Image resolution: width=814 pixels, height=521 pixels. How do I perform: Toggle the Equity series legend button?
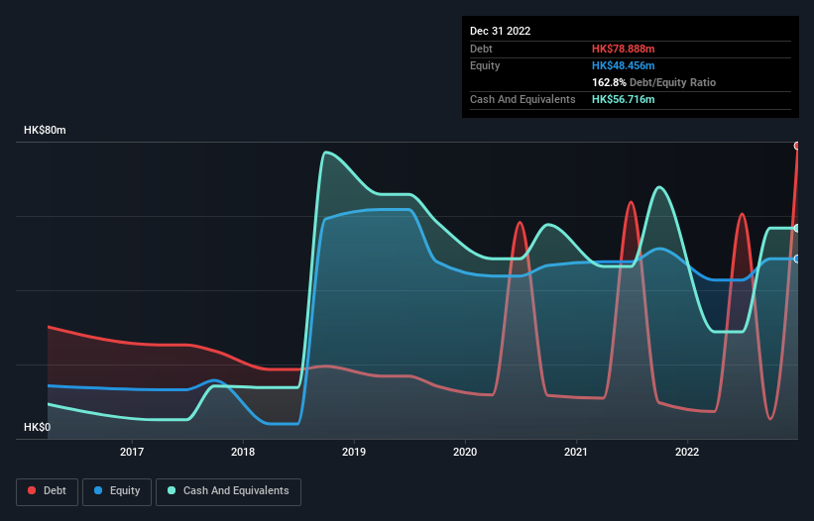coord(117,491)
